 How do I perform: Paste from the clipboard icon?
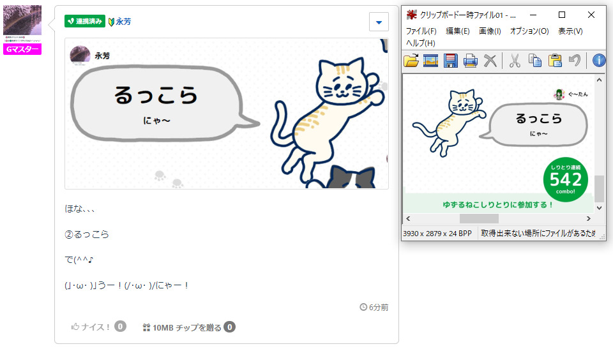[x=555, y=61]
